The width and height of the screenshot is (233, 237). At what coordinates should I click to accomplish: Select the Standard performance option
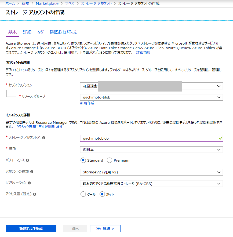pos(83,160)
